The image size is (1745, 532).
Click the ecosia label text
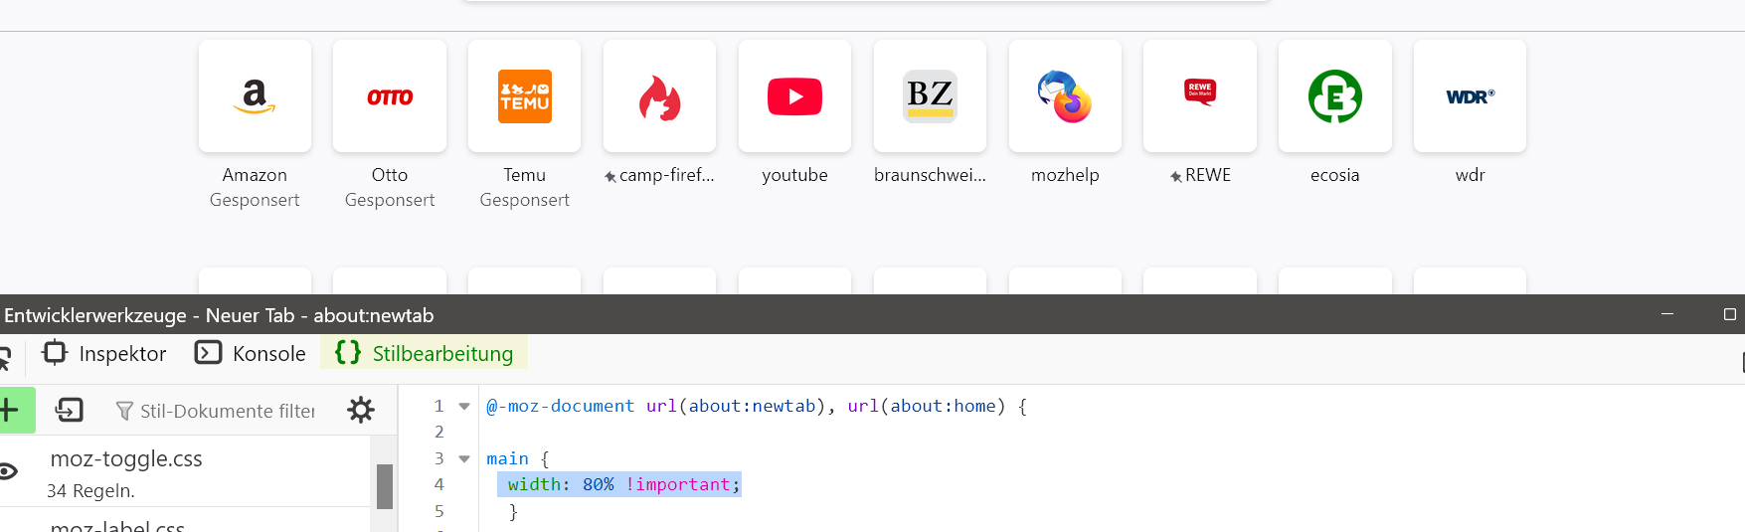coord(1334,175)
